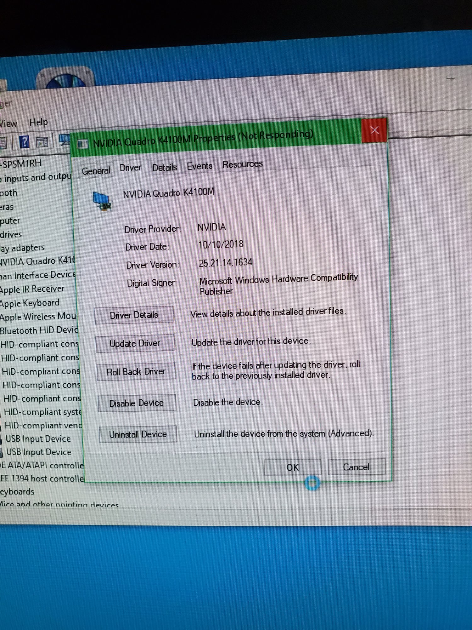This screenshot has height=630, width=472.
Task: Open the Help menu in Device Manager
Action: tap(38, 122)
